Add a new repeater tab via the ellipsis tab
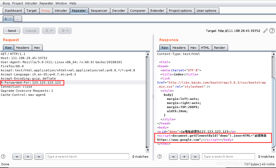Image resolution: width=276 pixels, height=168 pixels. click(17, 19)
